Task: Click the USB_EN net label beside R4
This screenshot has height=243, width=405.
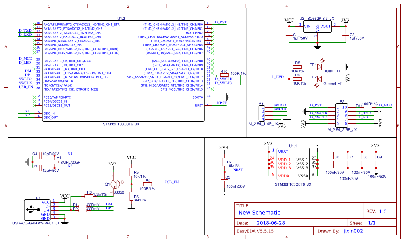Action: (171, 182)
